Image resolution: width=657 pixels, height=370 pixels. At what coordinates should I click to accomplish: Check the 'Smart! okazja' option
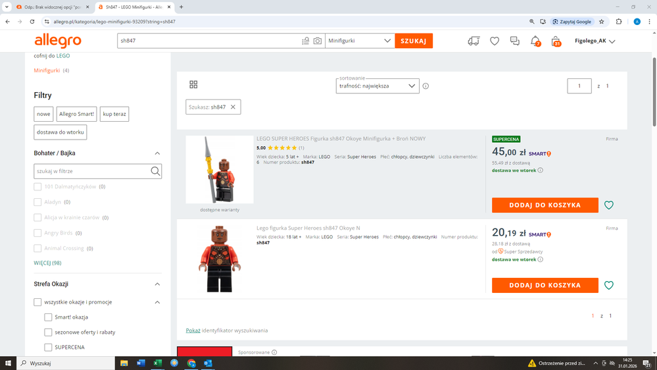click(x=48, y=317)
